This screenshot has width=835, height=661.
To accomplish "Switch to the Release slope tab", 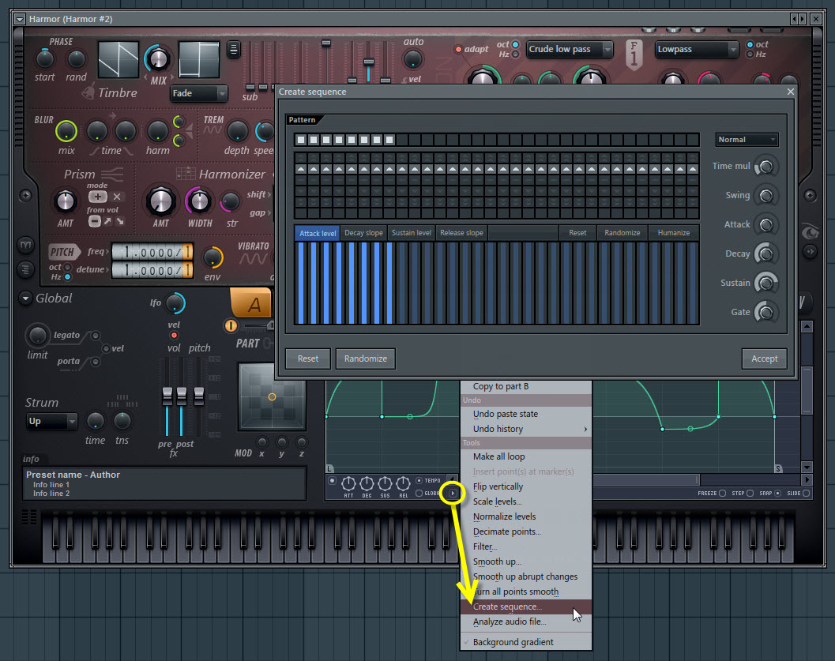I will (x=461, y=233).
